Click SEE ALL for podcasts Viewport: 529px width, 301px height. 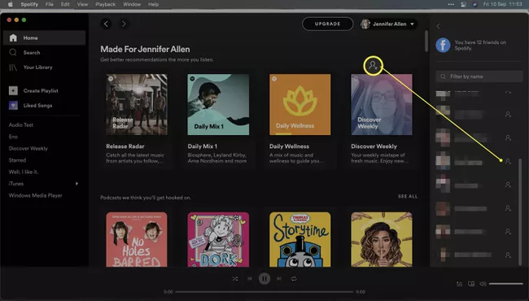(x=408, y=196)
